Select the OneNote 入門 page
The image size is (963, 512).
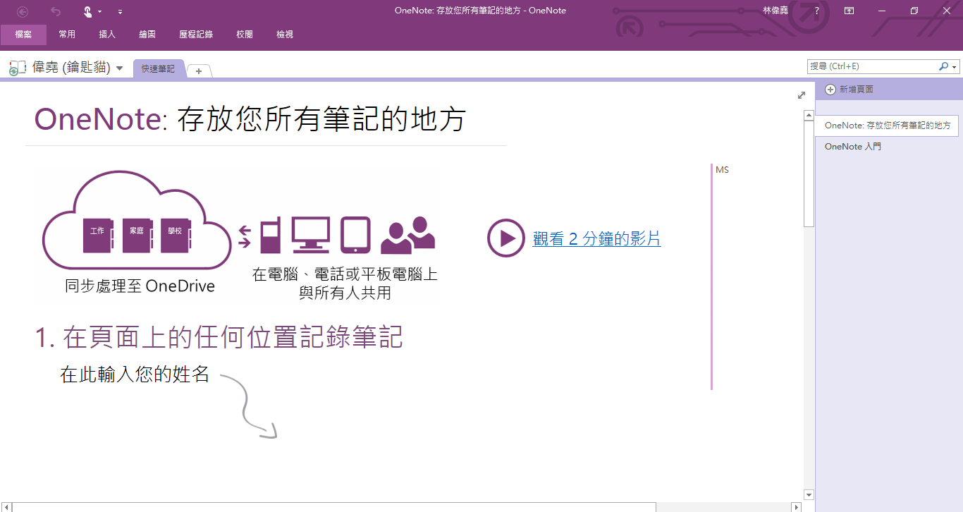[852, 147]
